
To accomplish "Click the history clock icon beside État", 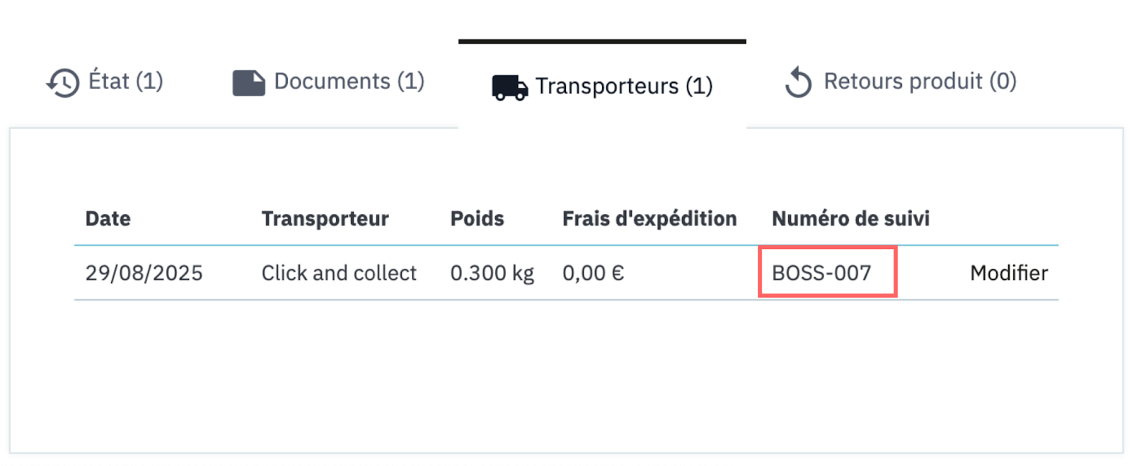I will click(63, 83).
